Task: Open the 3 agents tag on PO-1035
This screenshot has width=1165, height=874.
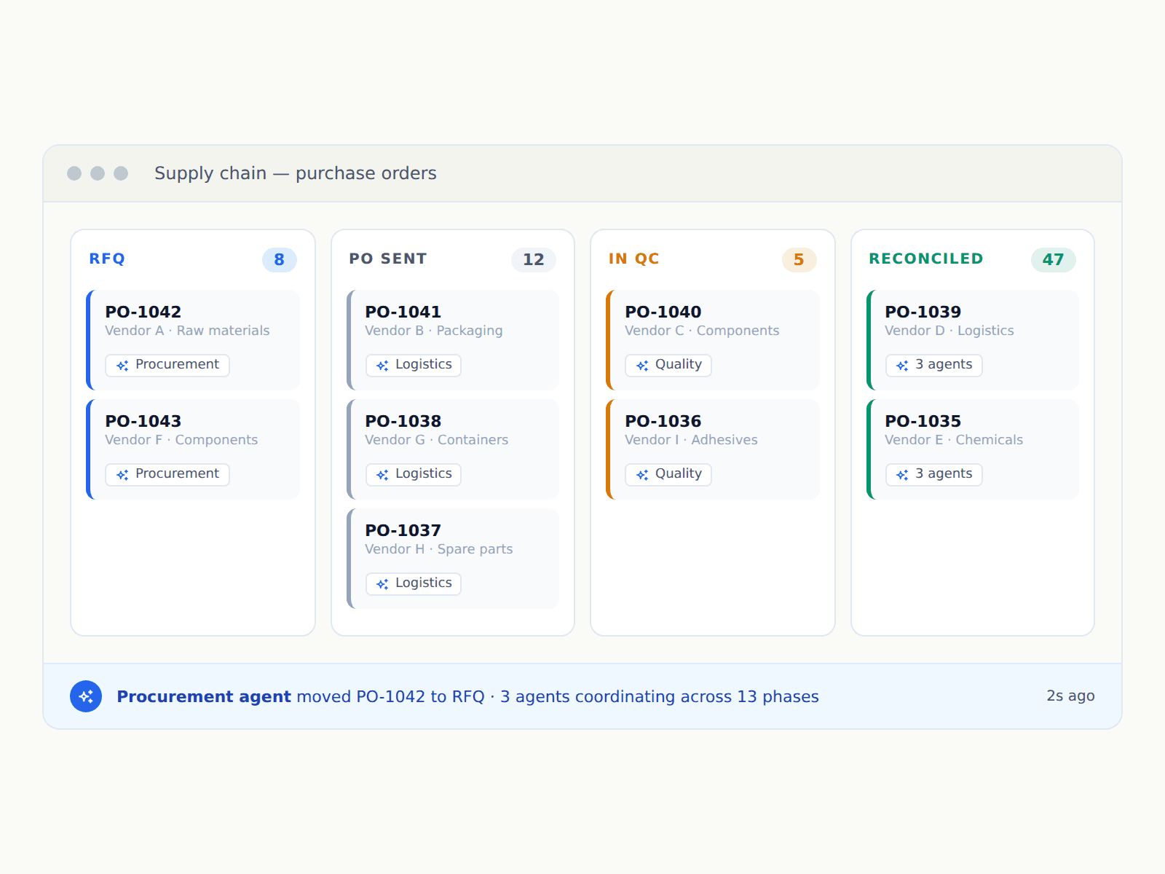Action: coord(934,474)
